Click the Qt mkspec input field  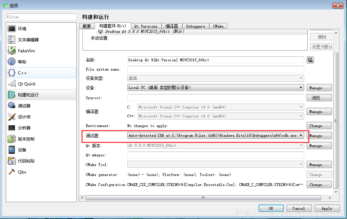[x=215, y=155]
